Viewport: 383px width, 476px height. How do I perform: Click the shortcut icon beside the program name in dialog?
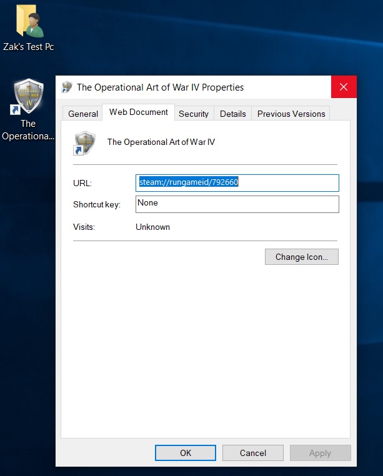click(x=84, y=143)
